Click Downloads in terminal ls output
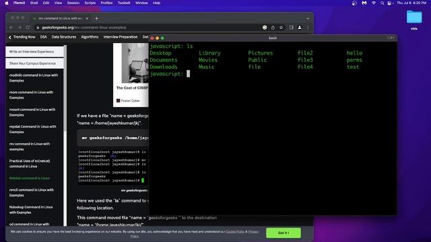431x242 pixels. (x=164, y=67)
